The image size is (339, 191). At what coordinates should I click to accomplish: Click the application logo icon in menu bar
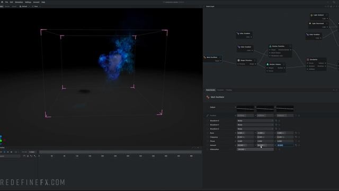pyautogui.click(x=2, y=2)
